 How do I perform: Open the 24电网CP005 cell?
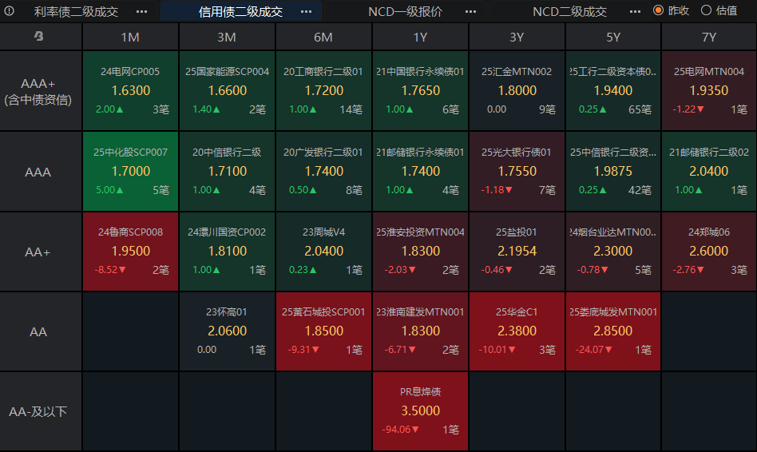pos(130,91)
